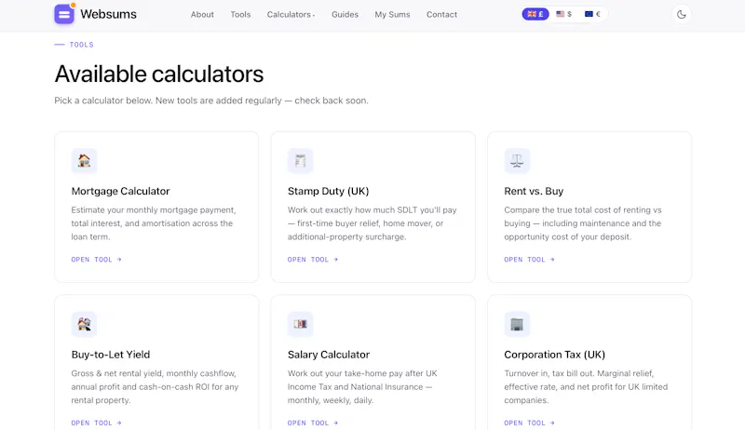
Task: Expand the Calculators dropdown menu
Action: (291, 15)
